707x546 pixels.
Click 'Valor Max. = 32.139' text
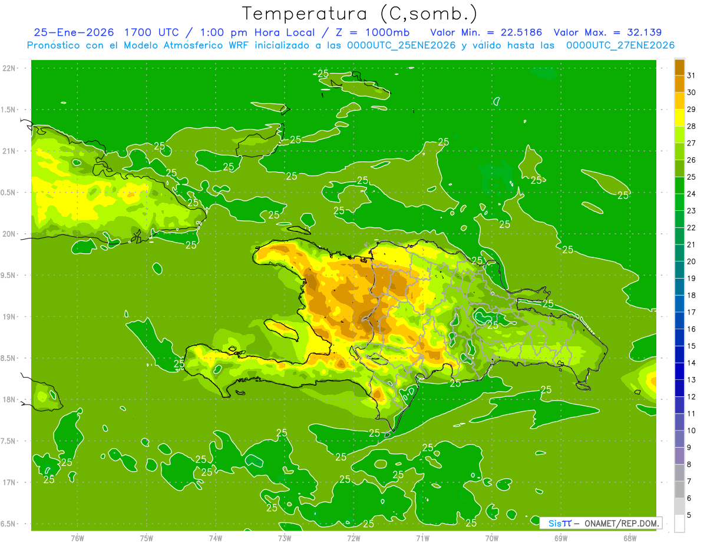pos(607,32)
